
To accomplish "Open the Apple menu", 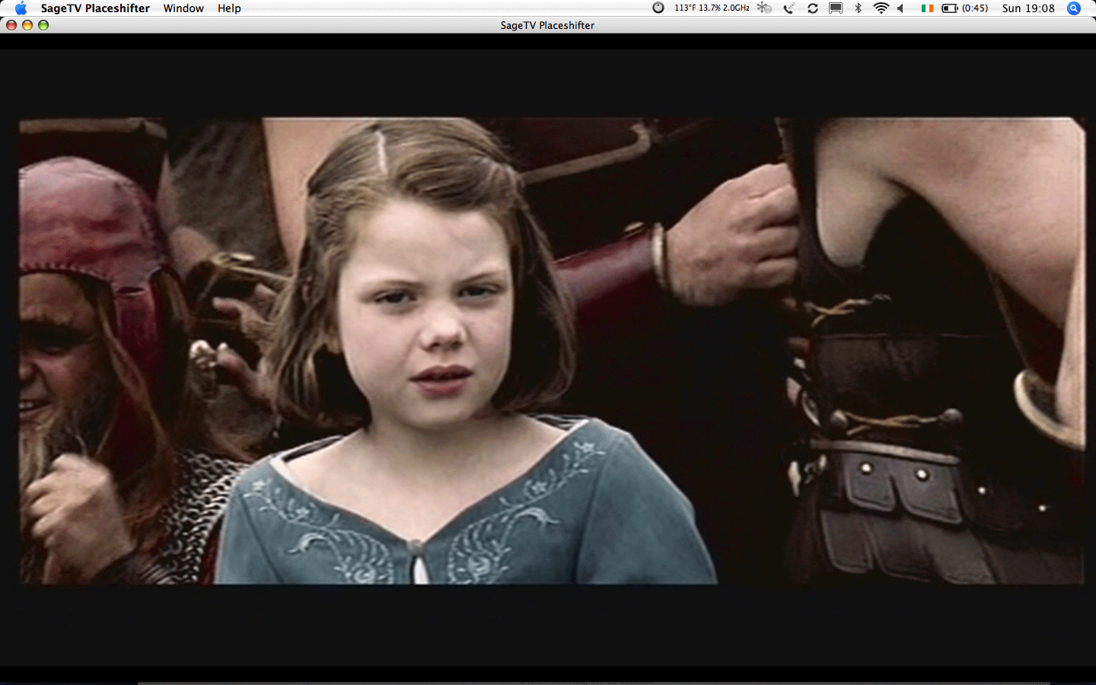I will coord(21,8).
